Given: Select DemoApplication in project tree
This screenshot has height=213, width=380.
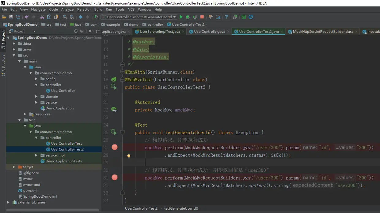Looking at the screenshot, I should (x=59, y=108).
